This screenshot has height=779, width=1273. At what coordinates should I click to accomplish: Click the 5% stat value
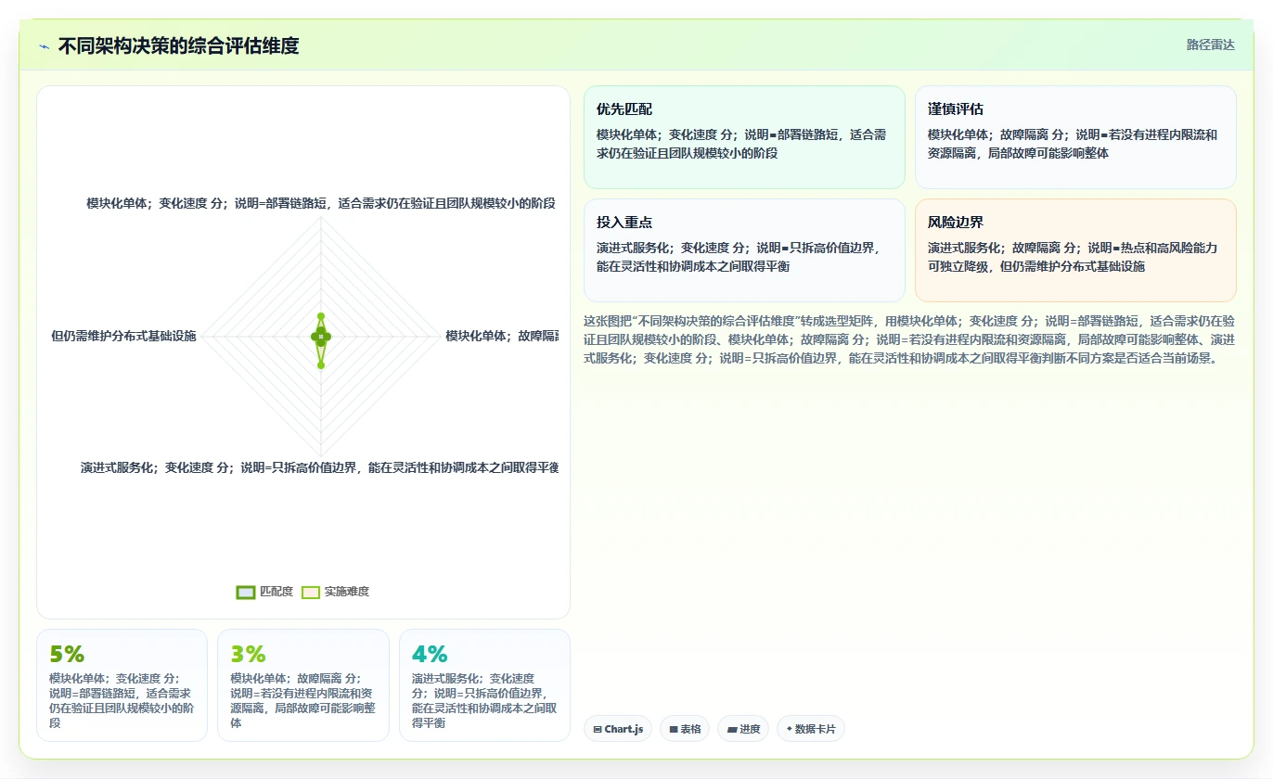pos(67,655)
